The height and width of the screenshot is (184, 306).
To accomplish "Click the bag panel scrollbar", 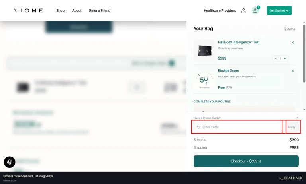I will click(304, 54).
